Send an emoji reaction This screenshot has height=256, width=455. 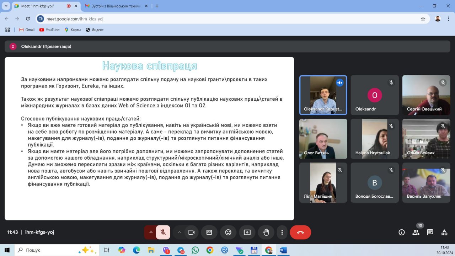pos(228,232)
